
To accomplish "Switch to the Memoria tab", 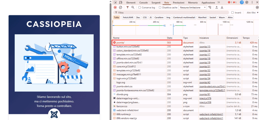I will tap(193, 3).
